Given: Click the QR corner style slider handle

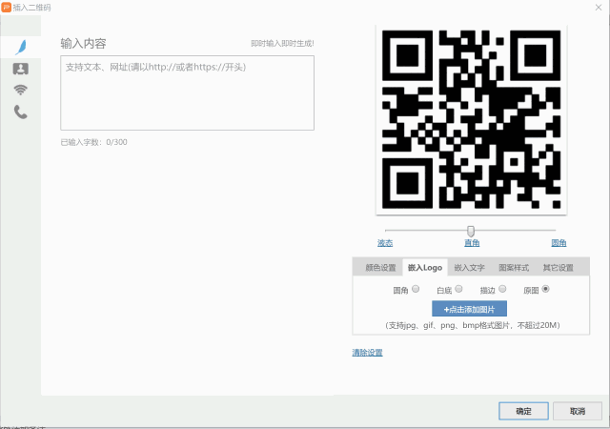Looking at the screenshot, I should pyautogui.click(x=471, y=232).
